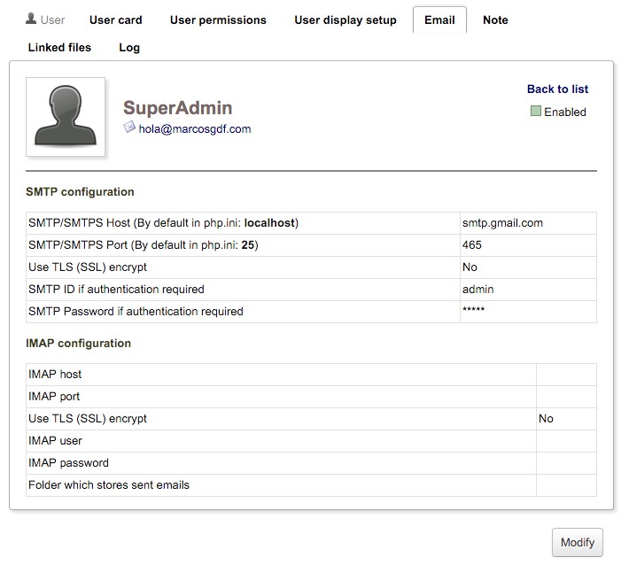Switch to User permissions tab
This screenshot has width=621, height=565.
coord(218,19)
